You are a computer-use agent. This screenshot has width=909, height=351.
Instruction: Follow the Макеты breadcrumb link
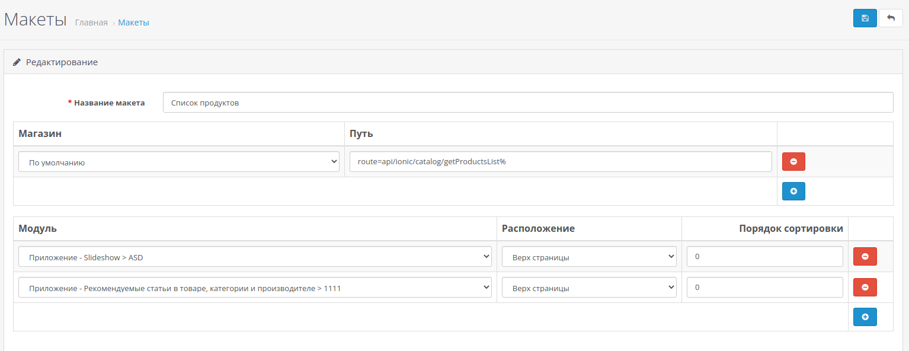point(133,23)
